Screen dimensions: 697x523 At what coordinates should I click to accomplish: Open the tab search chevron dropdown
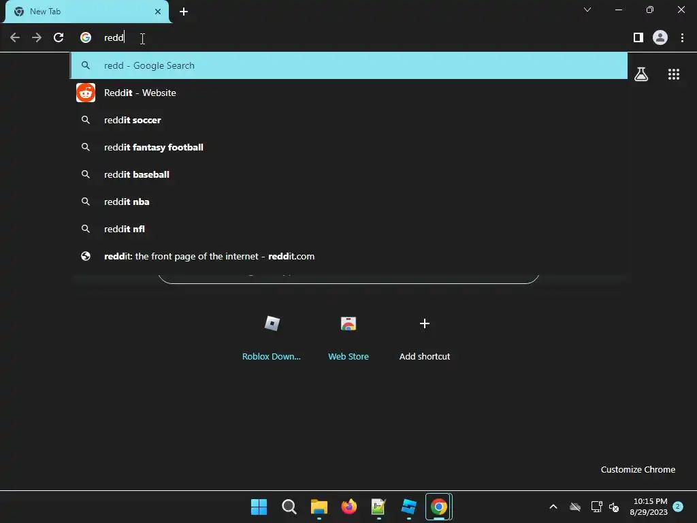tap(587, 10)
